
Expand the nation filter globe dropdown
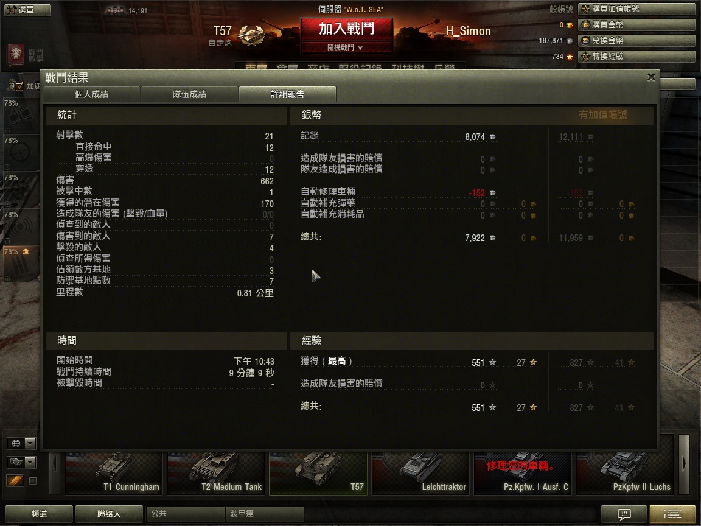[x=21, y=443]
